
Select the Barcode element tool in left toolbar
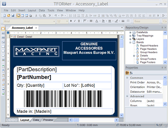(3, 38)
